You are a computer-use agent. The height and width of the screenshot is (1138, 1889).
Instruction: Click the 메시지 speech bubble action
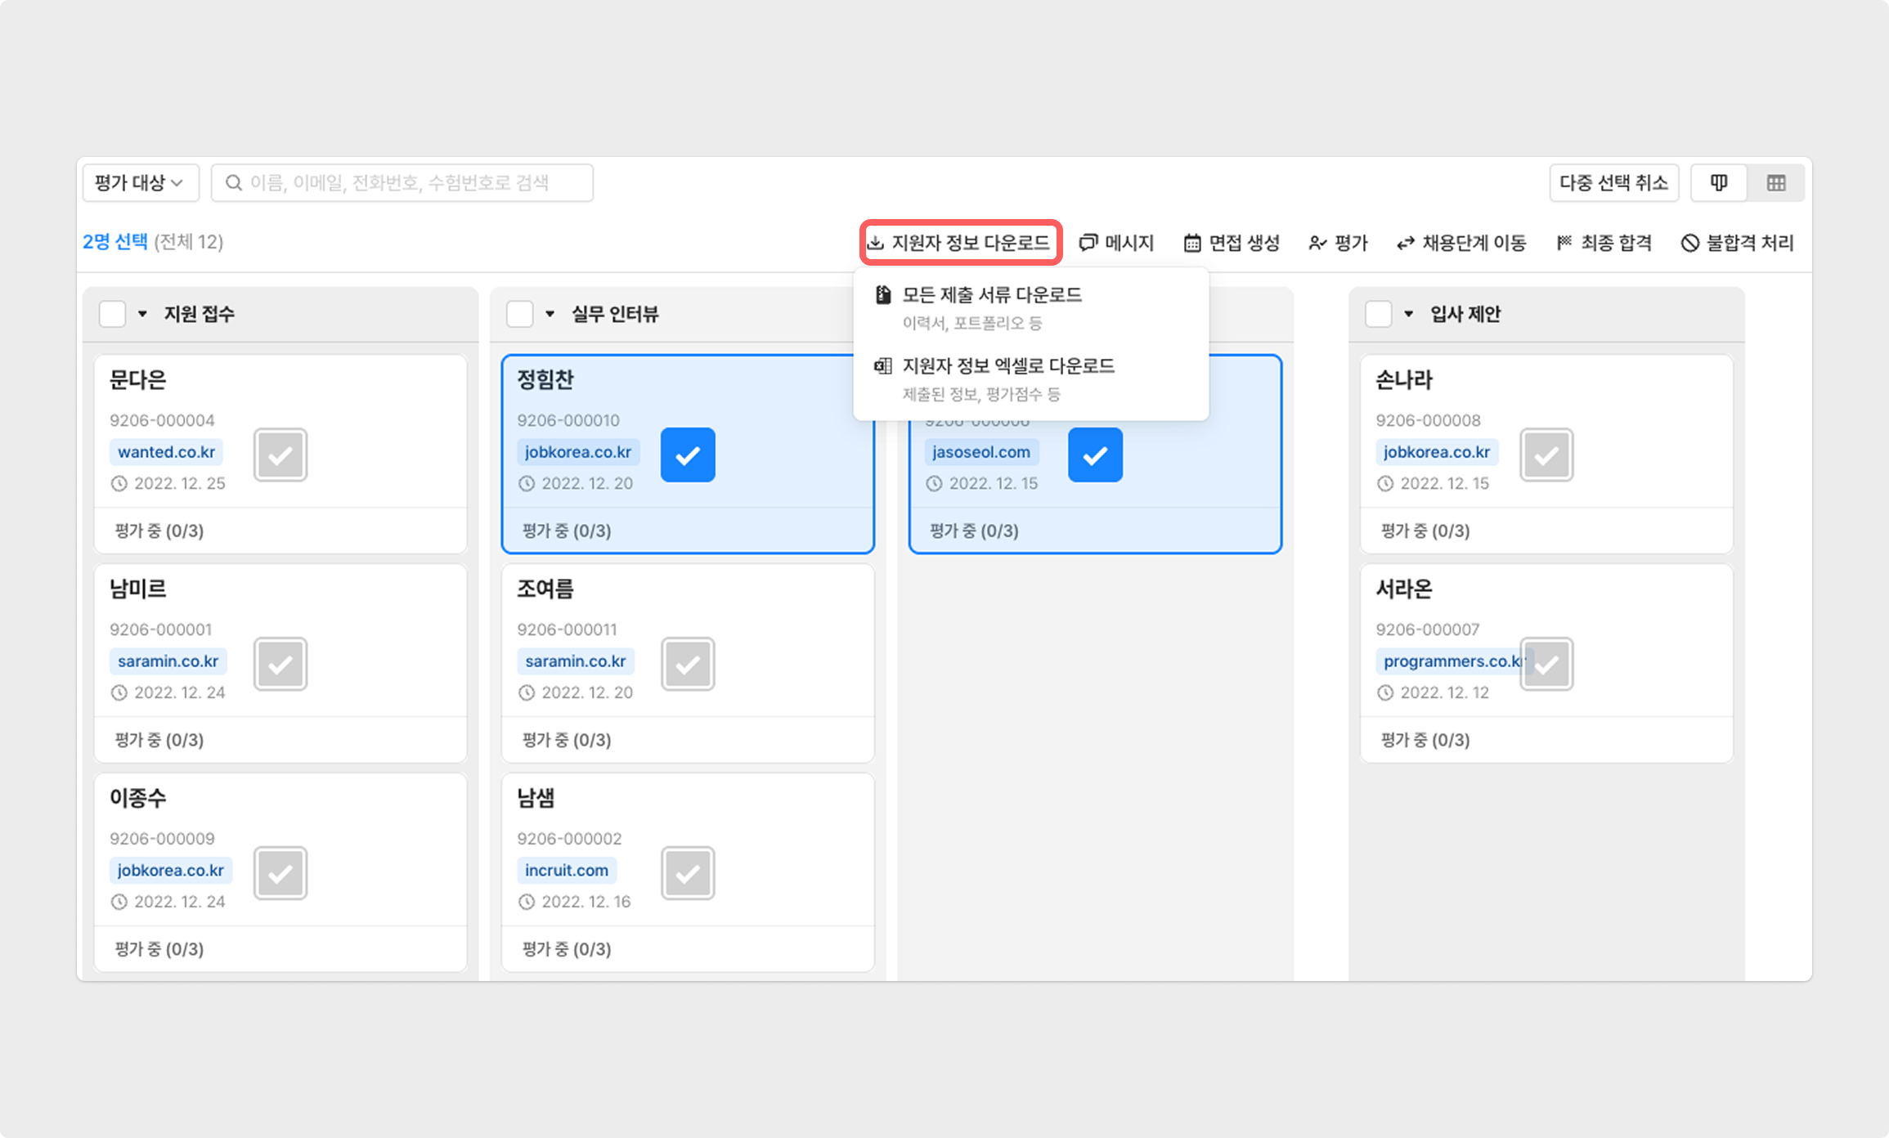pyautogui.click(x=1116, y=243)
